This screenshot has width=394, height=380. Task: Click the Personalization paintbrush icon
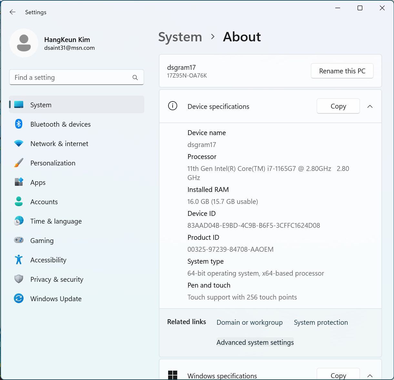click(x=19, y=163)
